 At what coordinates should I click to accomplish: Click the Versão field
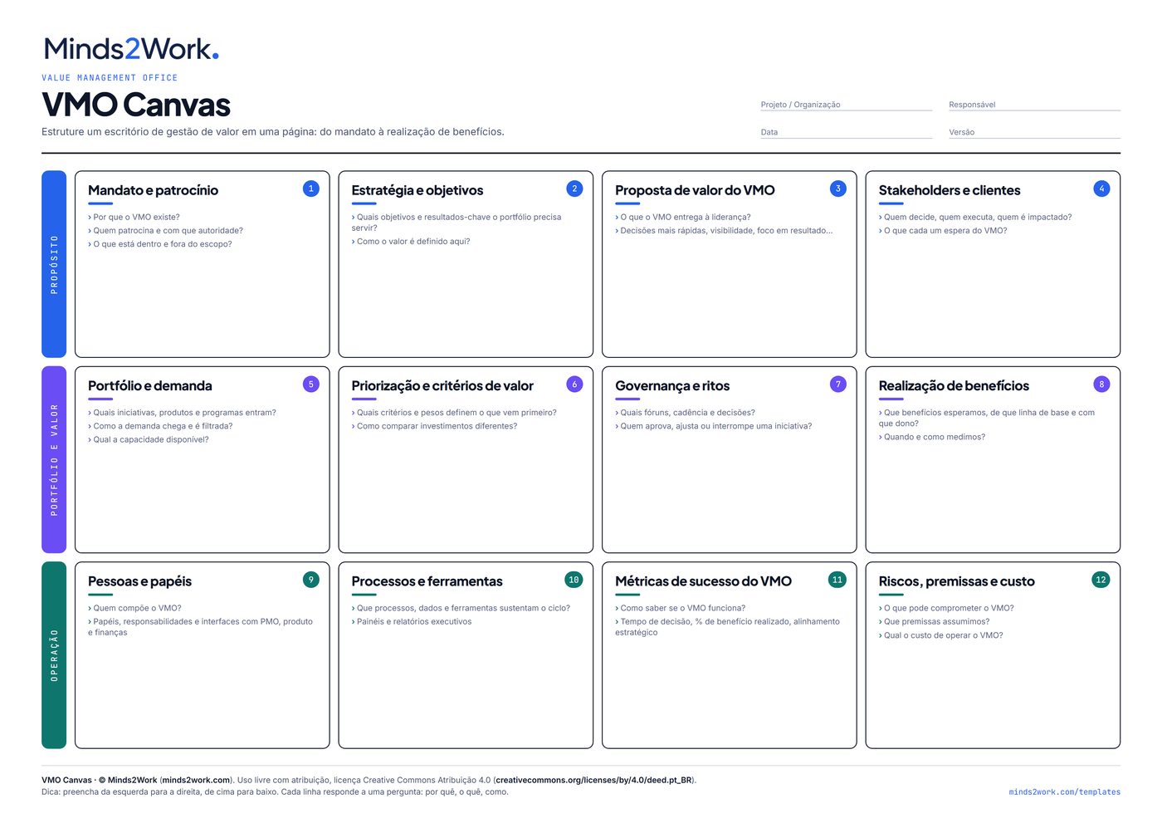(x=1034, y=132)
